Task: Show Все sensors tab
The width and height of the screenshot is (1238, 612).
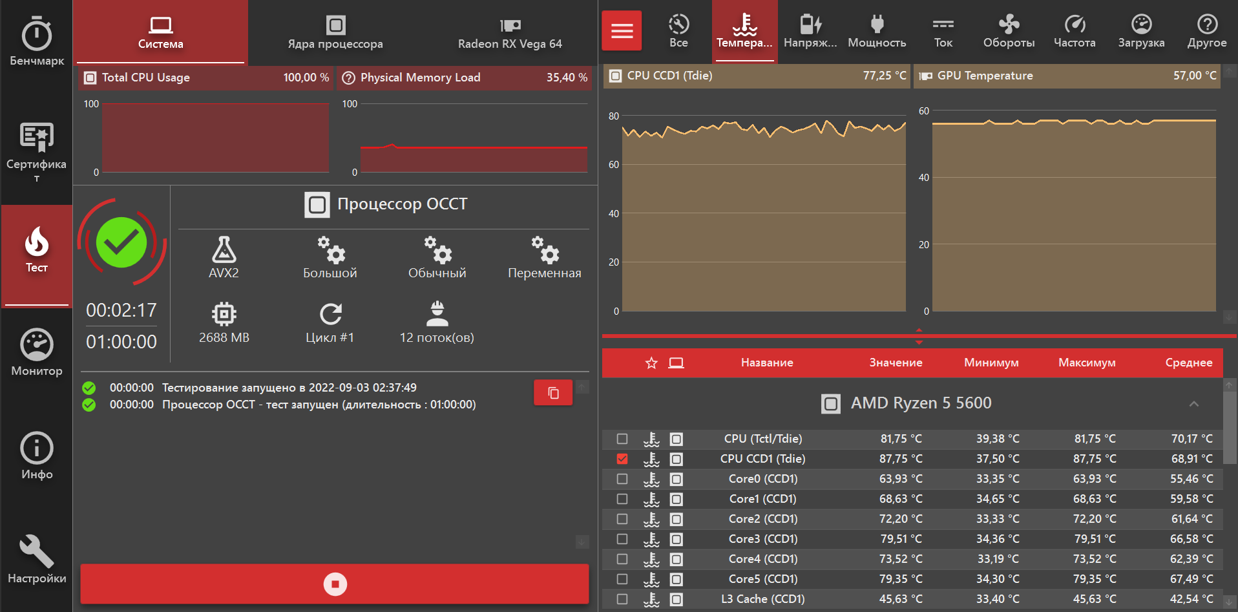Action: pos(678,31)
